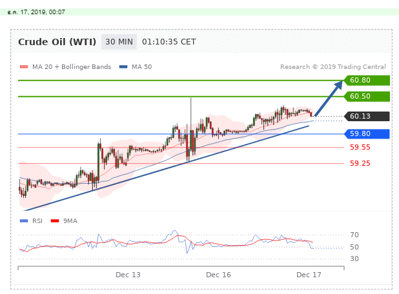Click the blue MA 50 legend swatch
The width and height of the screenshot is (399, 294).
[x=123, y=67]
